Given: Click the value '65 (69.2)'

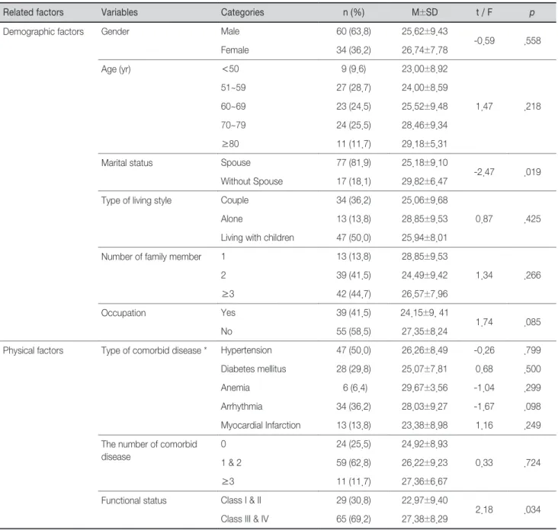Looking at the screenshot, I should click(354, 519).
